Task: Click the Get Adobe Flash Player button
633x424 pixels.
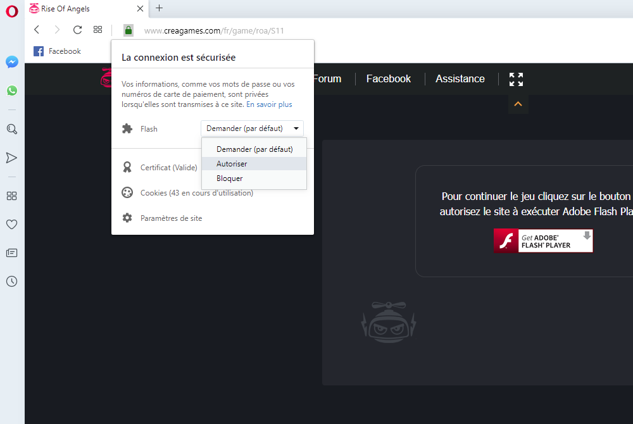Action: point(543,241)
